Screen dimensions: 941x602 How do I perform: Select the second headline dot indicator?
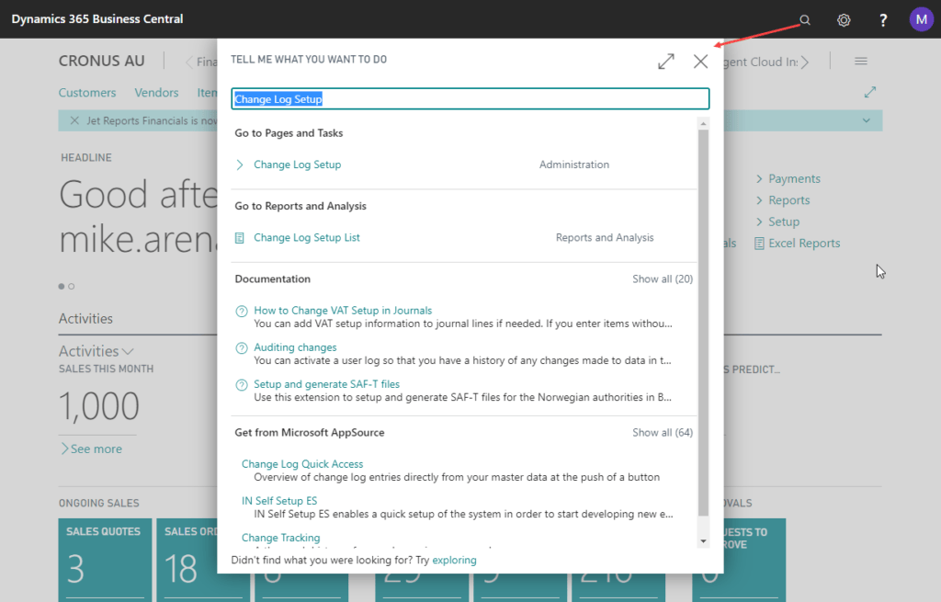coord(72,287)
